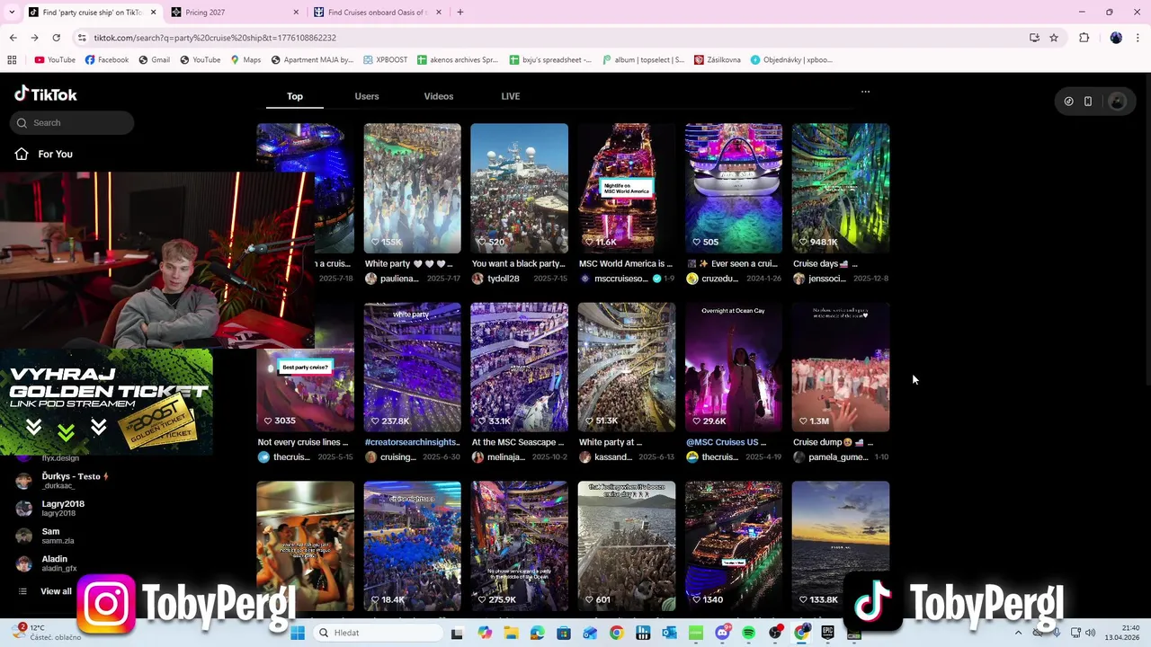The width and height of the screenshot is (1151, 647).
Task: Open the TikTok profile avatar button
Action: click(1118, 102)
